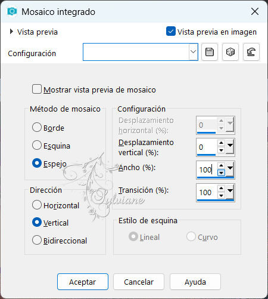The height and width of the screenshot is (299, 268).
Task: Click the save preset floppy disk icon
Action: coord(210,52)
